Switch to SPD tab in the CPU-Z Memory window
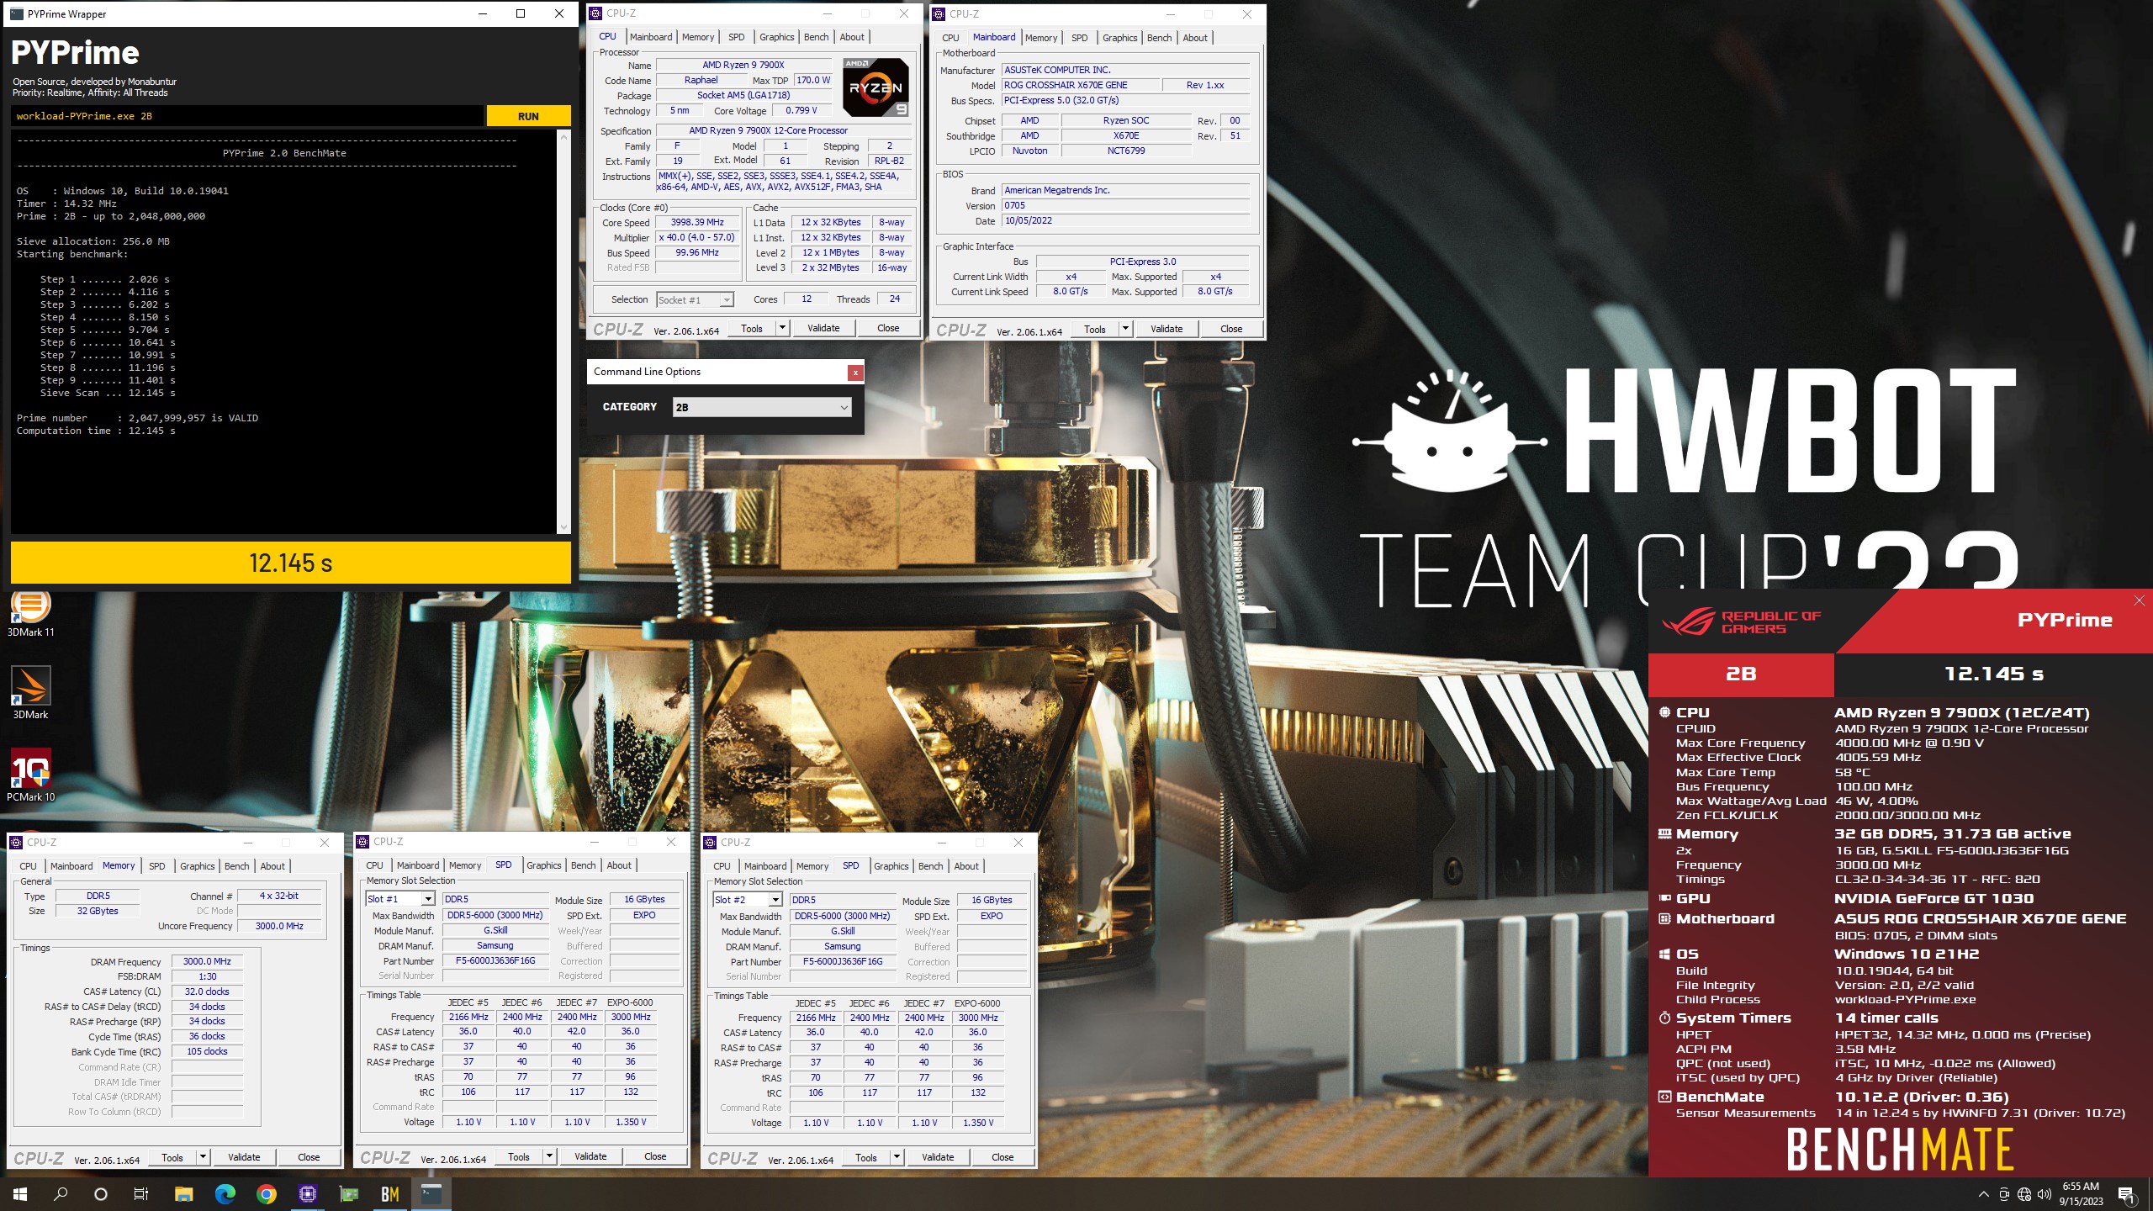2153x1211 pixels. click(x=157, y=865)
